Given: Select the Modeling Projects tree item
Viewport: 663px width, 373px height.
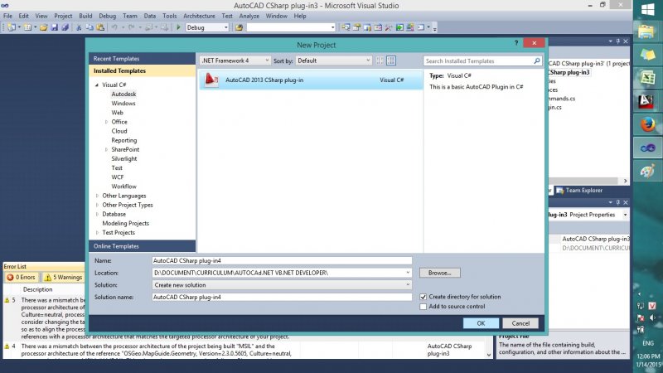Looking at the screenshot, I should pyautogui.click(x=126, y=223).
